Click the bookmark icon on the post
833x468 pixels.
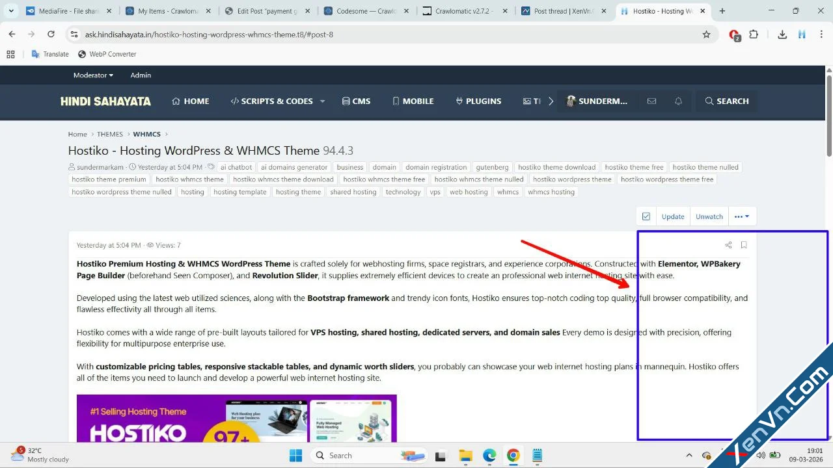(x=744, y=245)
